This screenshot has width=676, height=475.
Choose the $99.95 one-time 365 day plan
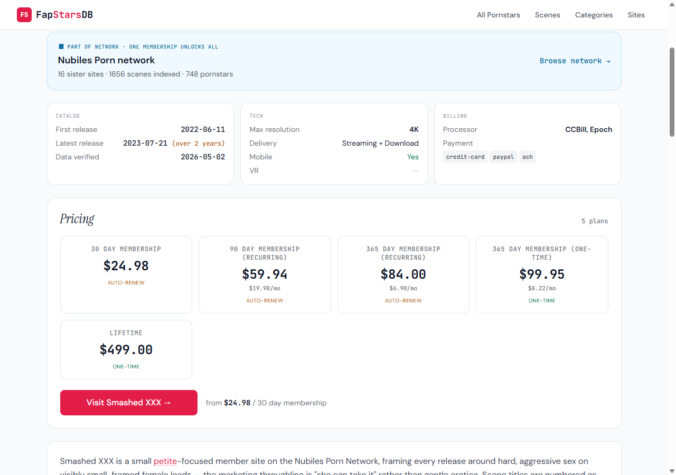(542, 274)
